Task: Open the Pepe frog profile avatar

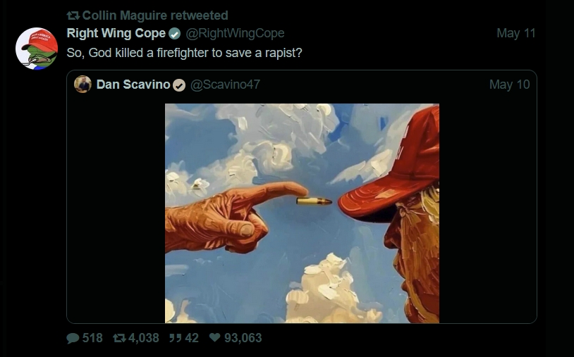Action: [x=37, y=49]
